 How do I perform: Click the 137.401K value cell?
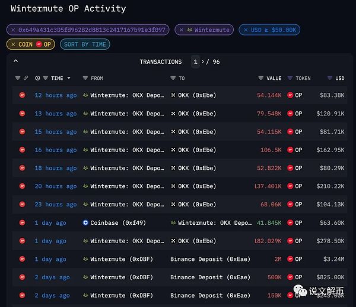[x=268, y=186]
